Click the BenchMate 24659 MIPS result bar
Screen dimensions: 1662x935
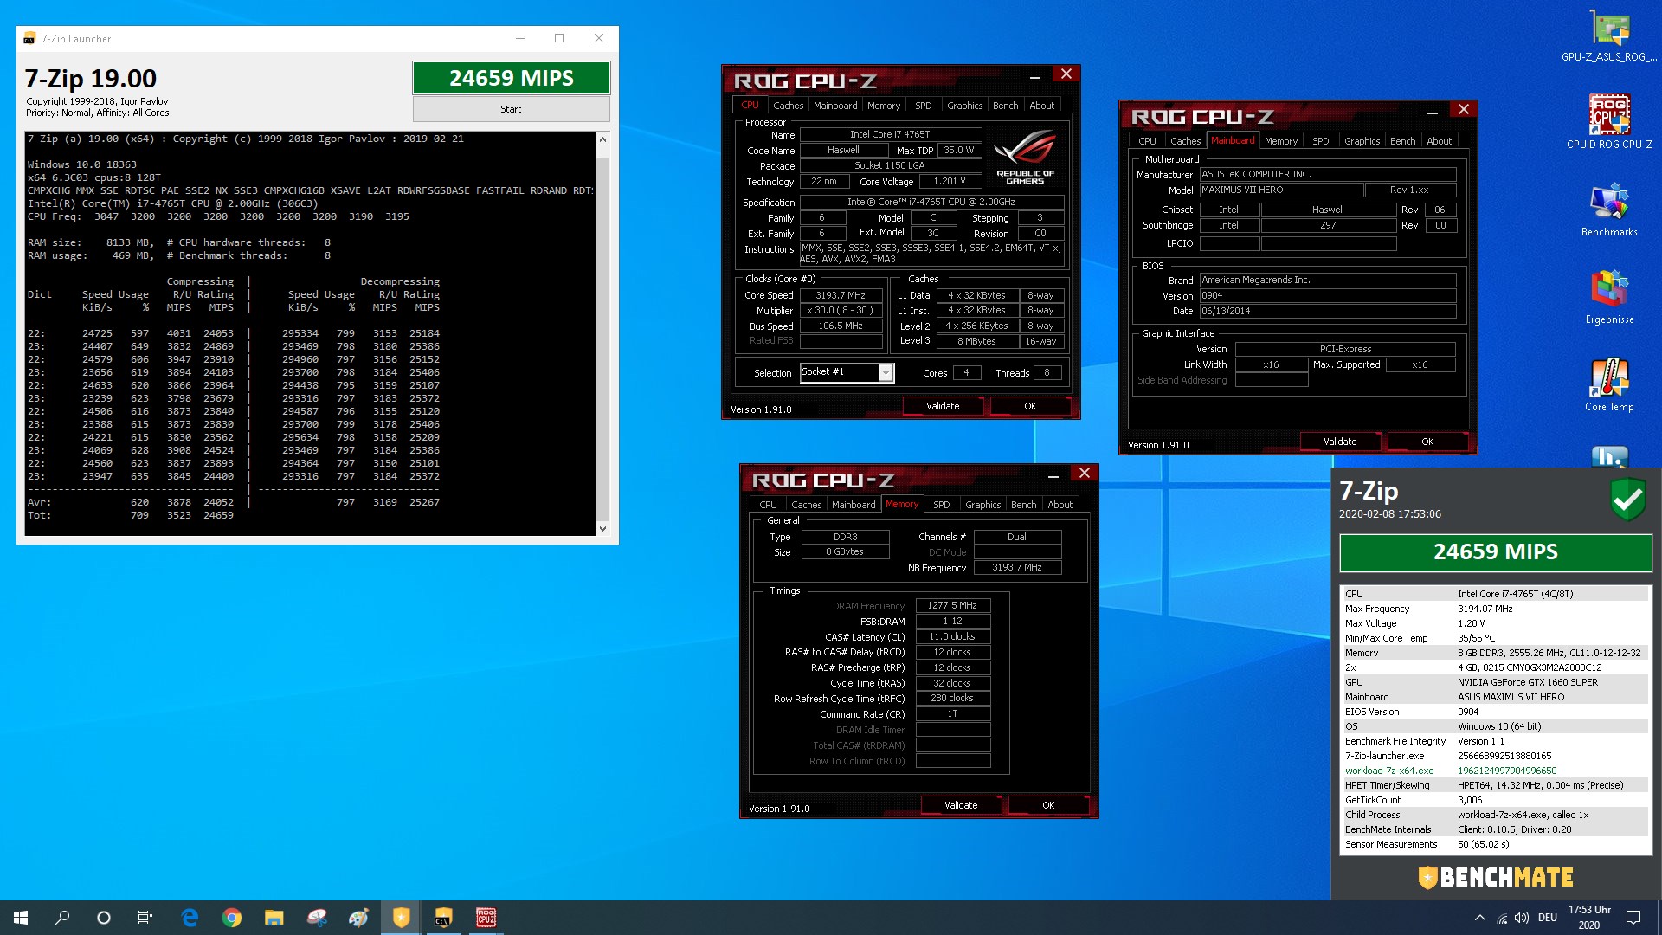pos(1496,552)
